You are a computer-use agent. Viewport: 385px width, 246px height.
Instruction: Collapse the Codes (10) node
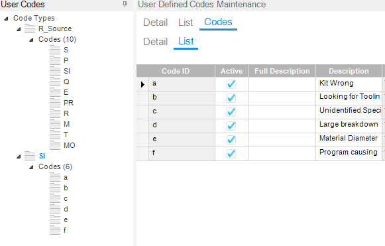click(x=31, y=40)
